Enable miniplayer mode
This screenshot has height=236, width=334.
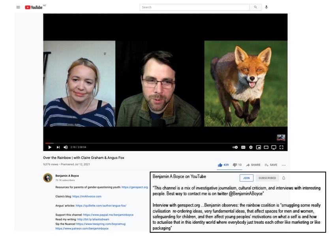pyautogui.click(x=259, y=147)
